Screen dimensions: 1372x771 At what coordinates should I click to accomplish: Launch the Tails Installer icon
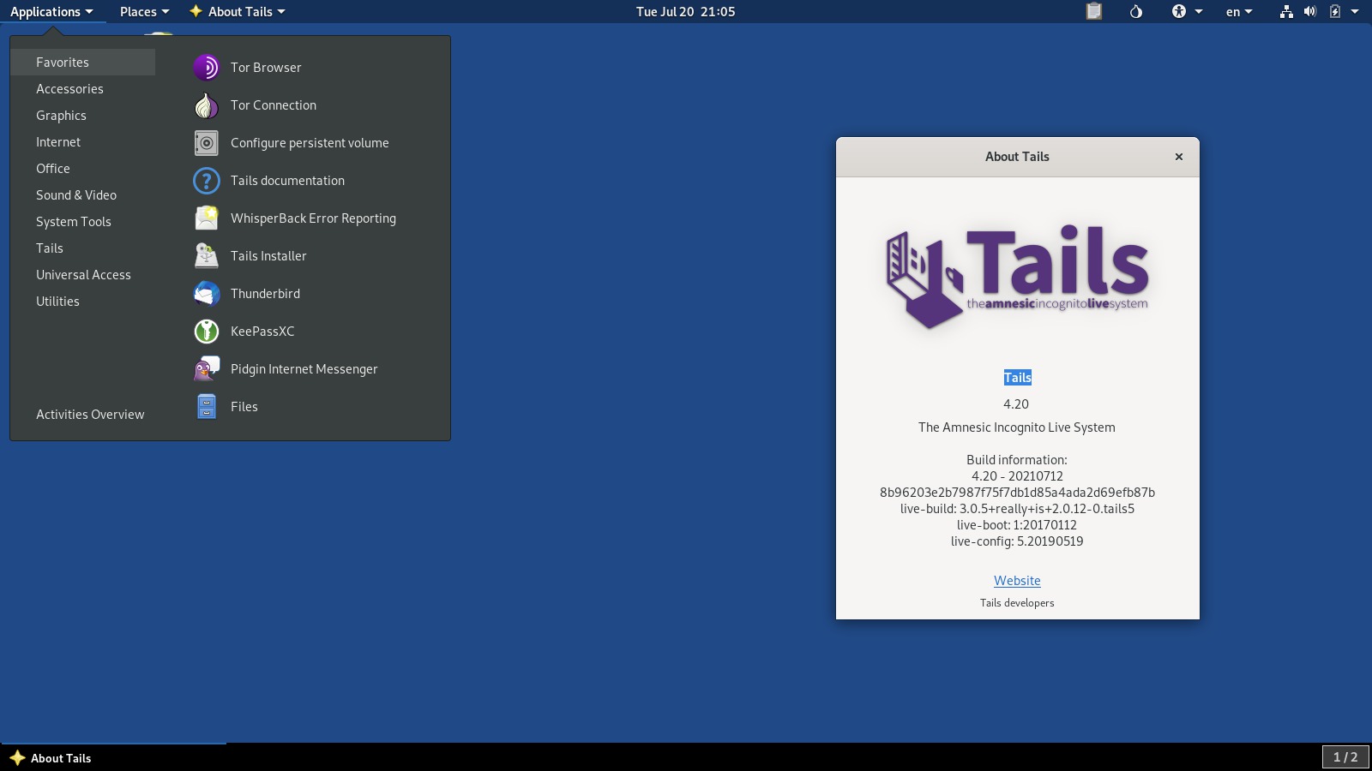[x=206, y=255]
